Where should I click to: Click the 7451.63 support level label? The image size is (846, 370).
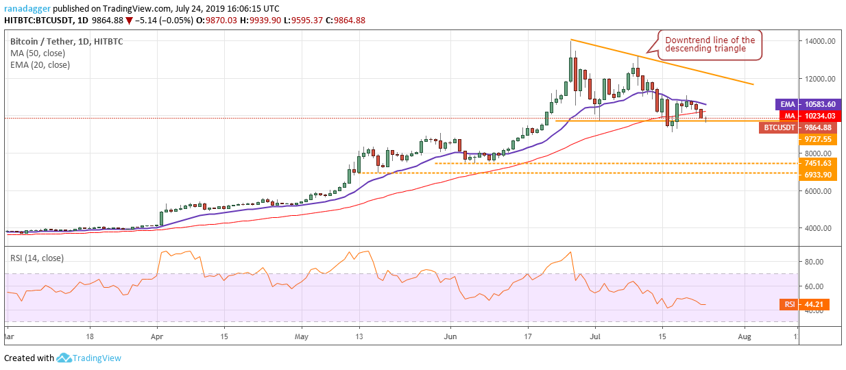click(818, 163)
